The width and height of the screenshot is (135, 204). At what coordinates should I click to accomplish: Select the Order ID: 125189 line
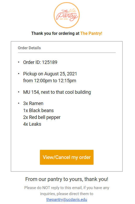pyautogui.click(x=40, y=62)
